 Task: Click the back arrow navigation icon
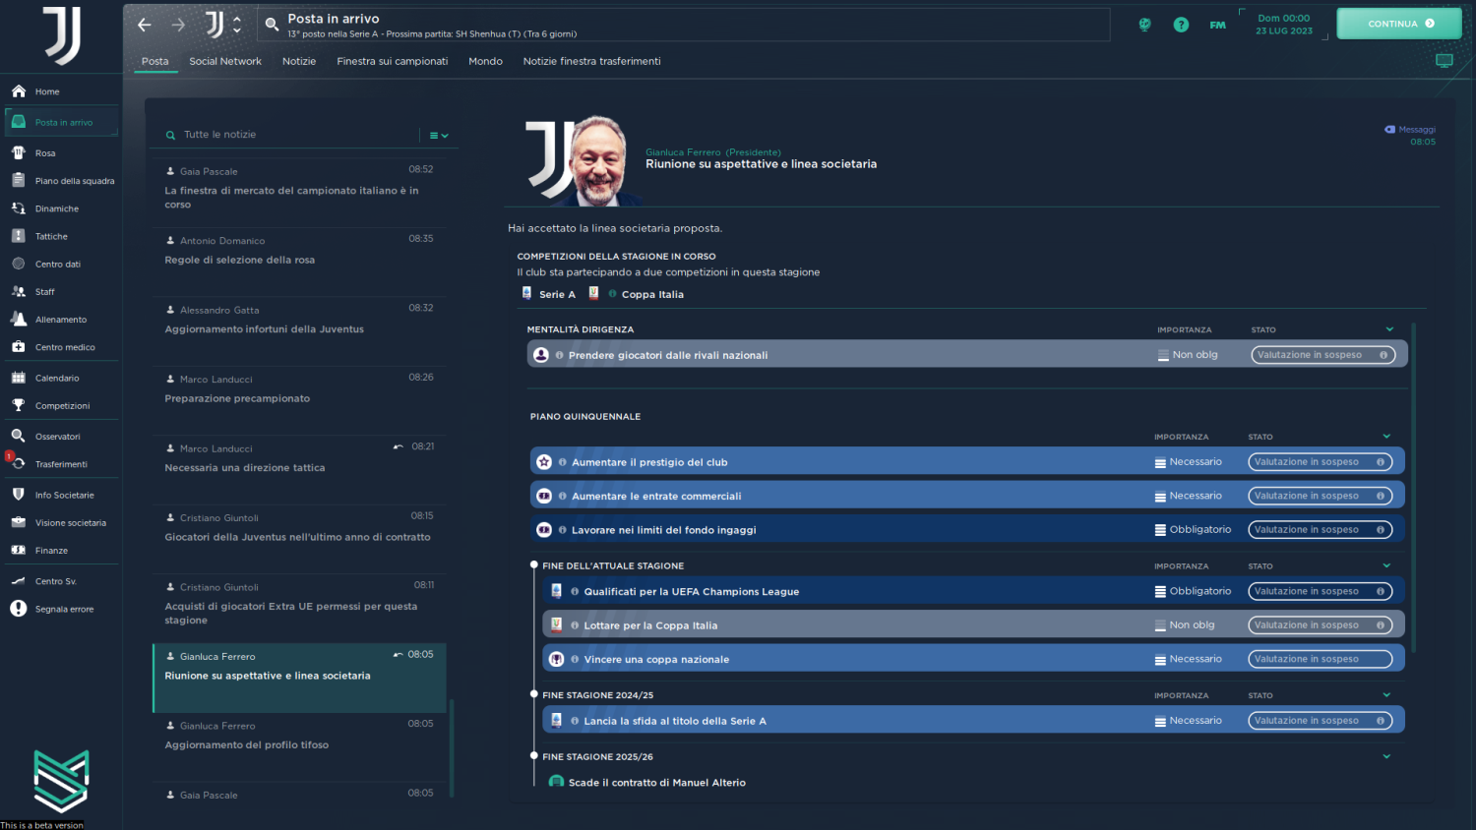145,25
